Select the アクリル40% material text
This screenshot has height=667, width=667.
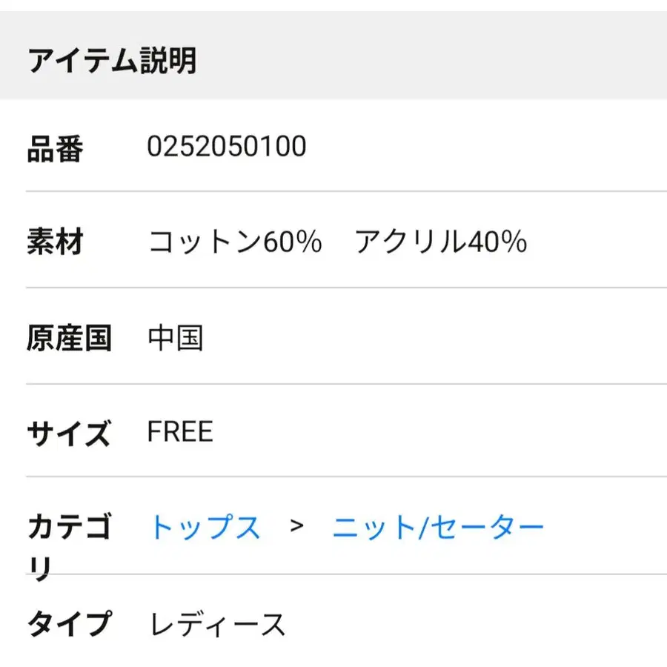[440, 242]
